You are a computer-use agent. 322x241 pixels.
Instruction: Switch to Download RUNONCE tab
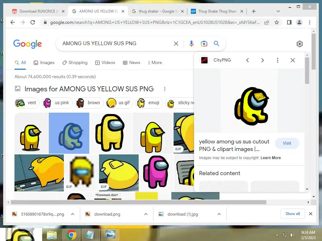pyautogui.click(x=38, y=11)
